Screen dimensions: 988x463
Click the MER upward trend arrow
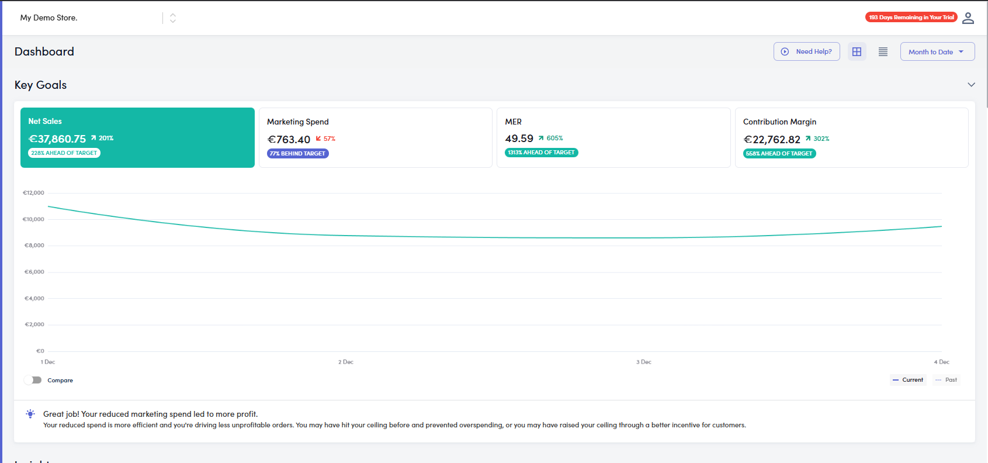541,138
